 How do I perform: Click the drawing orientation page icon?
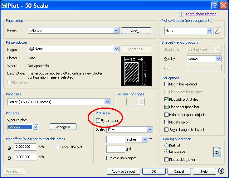coord(217,152)
